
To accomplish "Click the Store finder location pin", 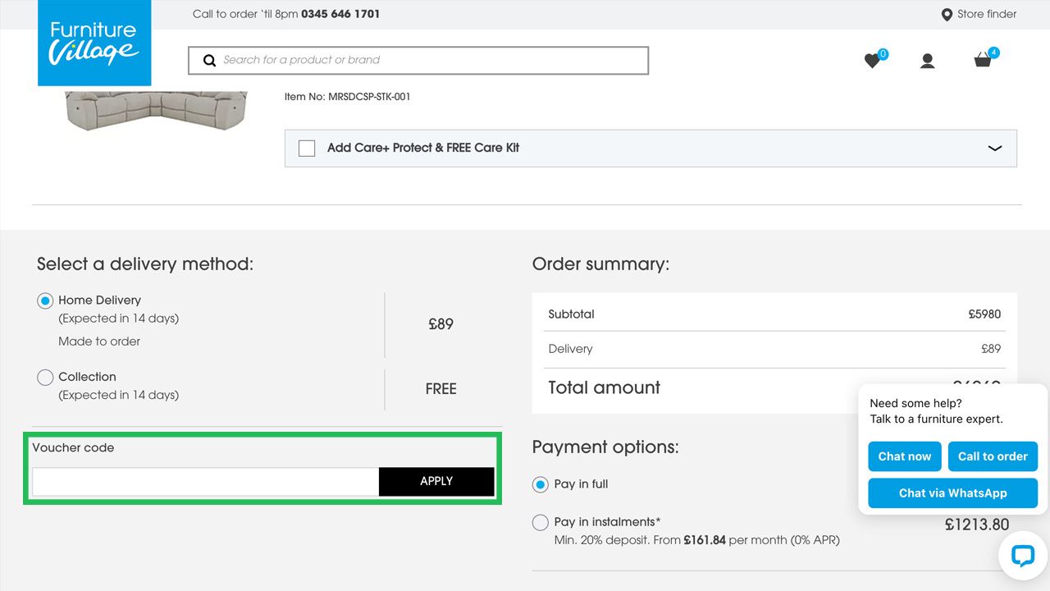I will (x=947, y=15).
